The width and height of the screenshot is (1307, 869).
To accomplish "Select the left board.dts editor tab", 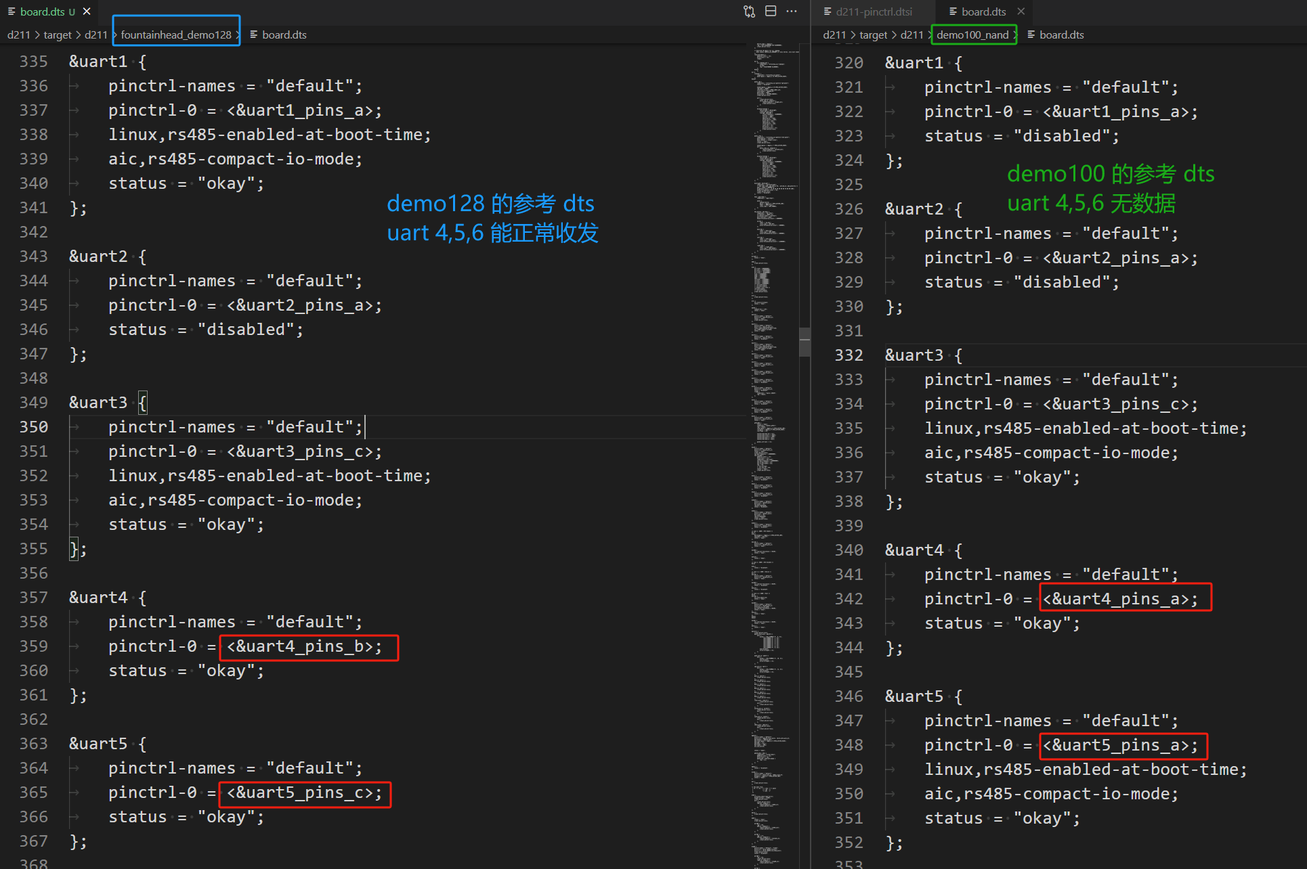I will click(x=42, y=12).
